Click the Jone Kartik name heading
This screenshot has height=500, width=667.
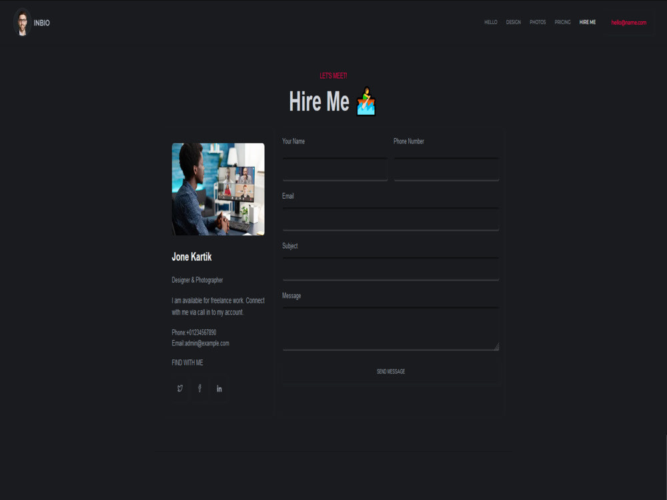(191, 257)
